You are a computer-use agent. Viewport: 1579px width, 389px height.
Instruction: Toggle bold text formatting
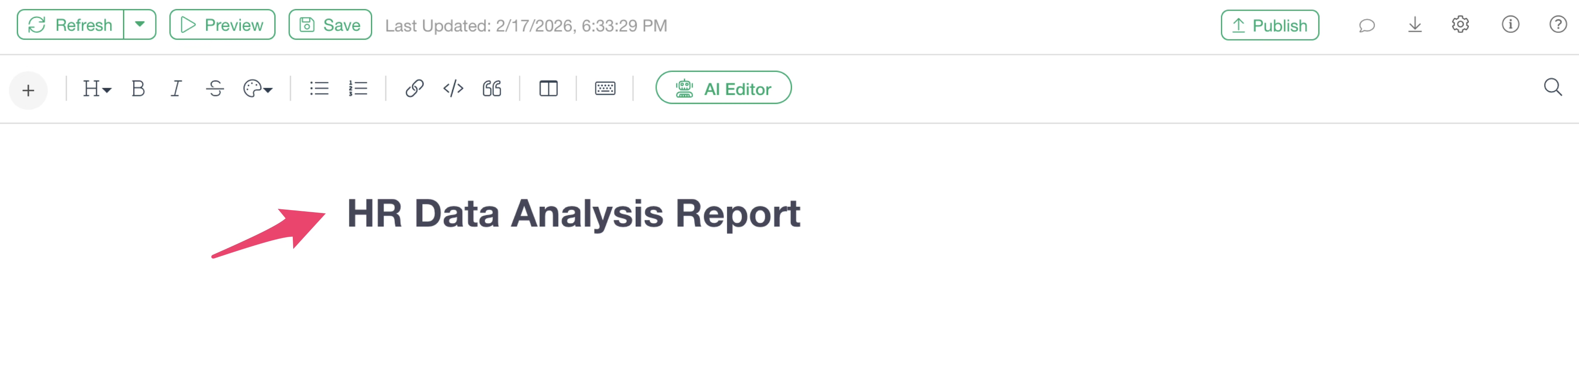[x=138, y=89]
